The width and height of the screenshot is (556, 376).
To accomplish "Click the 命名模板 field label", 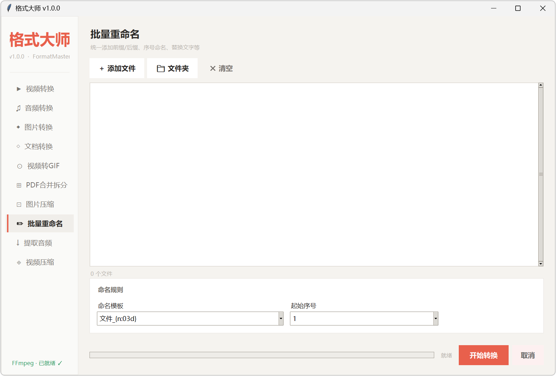I will (x=111, y=306).
